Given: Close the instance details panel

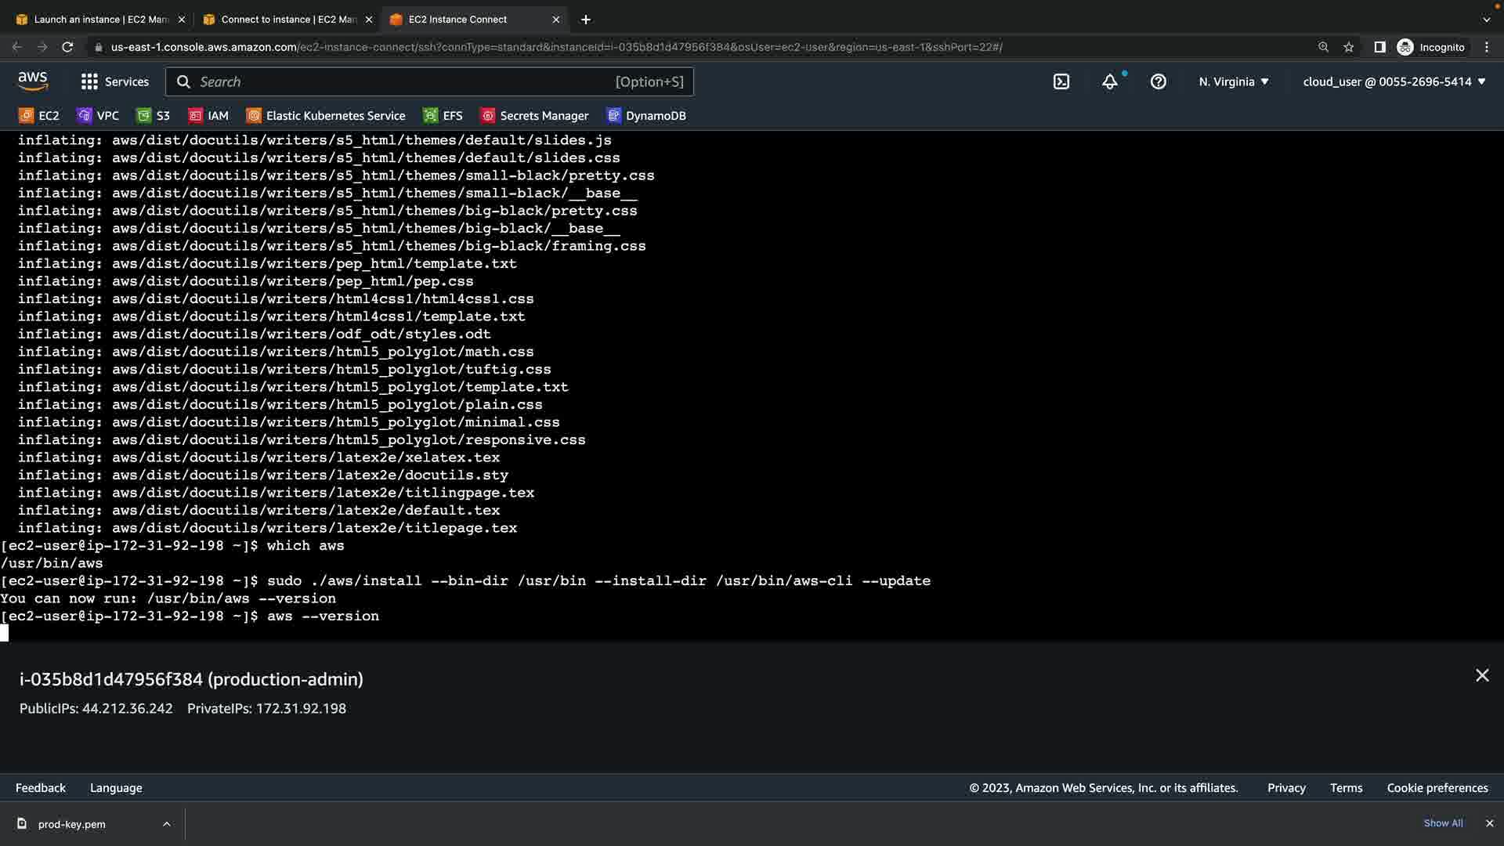Looking at the screenshot, I should pyautogui.click(x=1481, y=675).
